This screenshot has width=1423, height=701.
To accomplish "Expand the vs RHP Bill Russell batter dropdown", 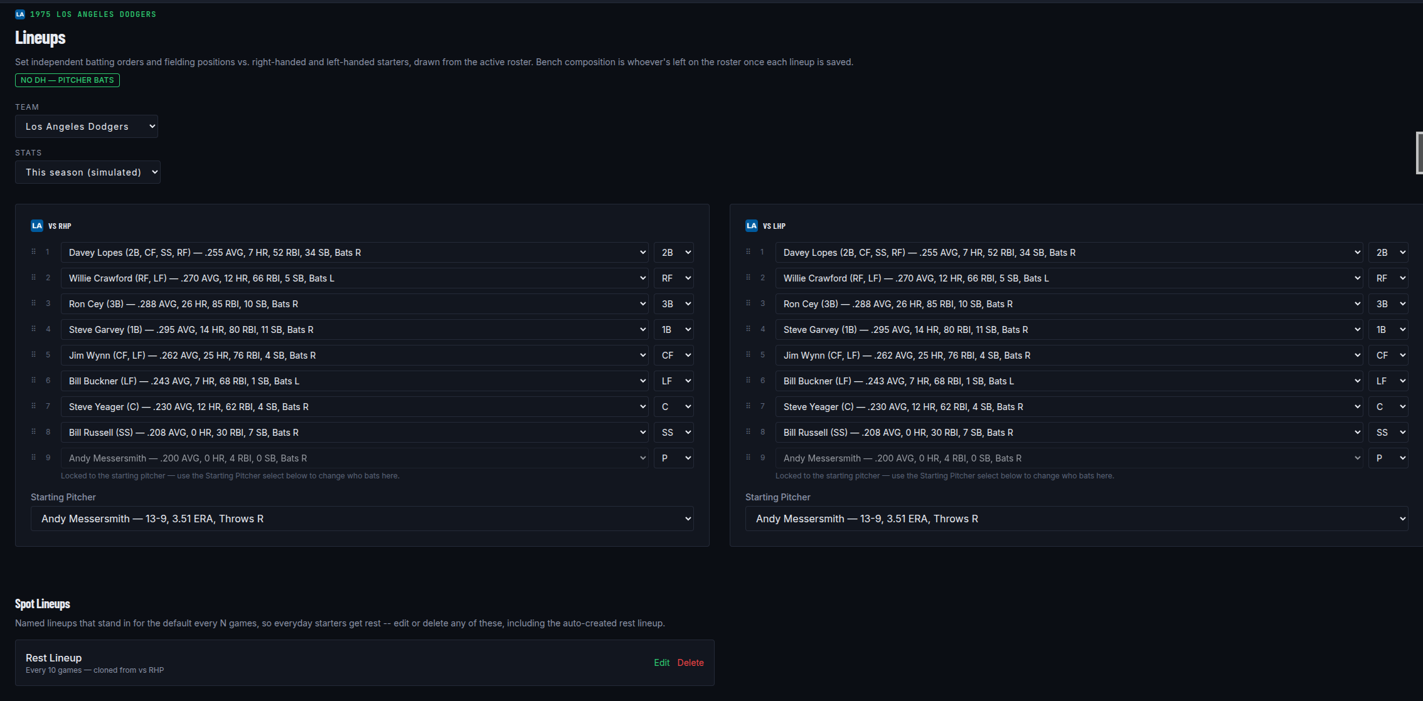I will 354,433.
